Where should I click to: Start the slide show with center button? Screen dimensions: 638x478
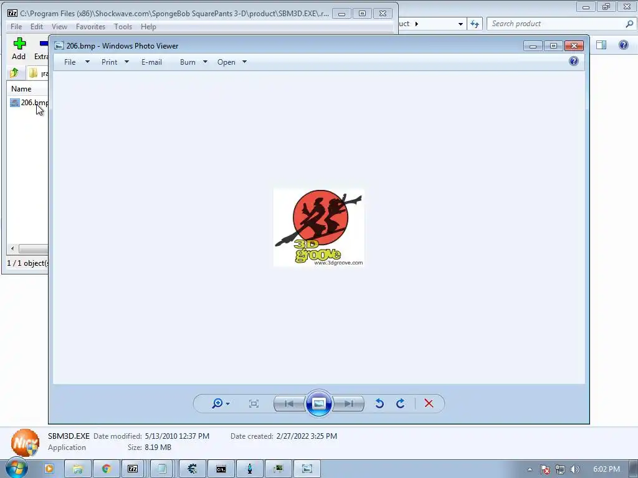point(318,403)
